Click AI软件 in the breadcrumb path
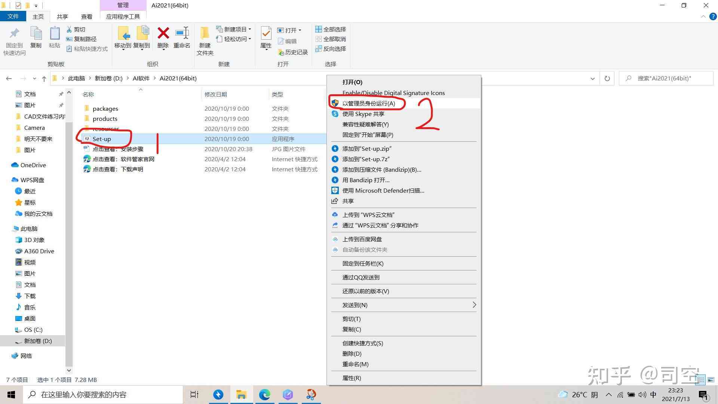The height and width of the screenshot is (404, 718). coord(141,79)
